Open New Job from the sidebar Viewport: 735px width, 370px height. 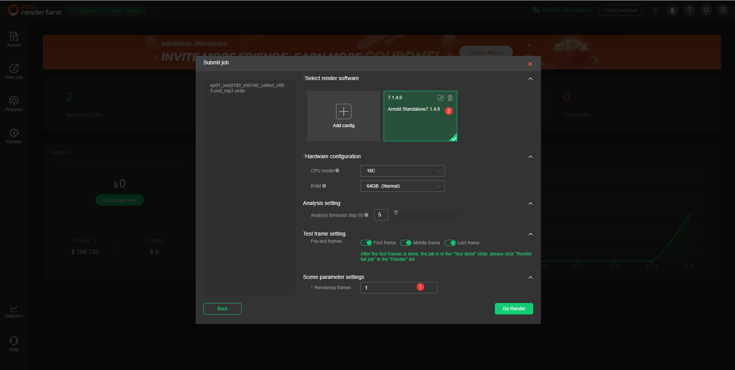(14, 72)
